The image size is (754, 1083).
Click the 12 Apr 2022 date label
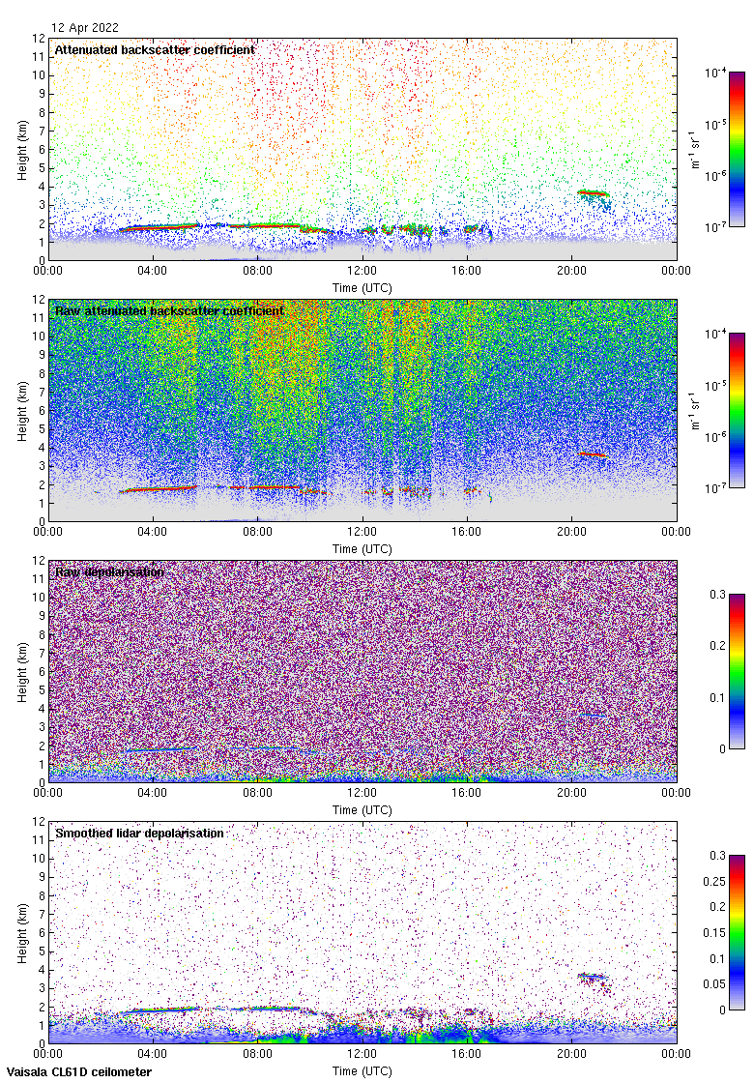click(x=85, y=28)
